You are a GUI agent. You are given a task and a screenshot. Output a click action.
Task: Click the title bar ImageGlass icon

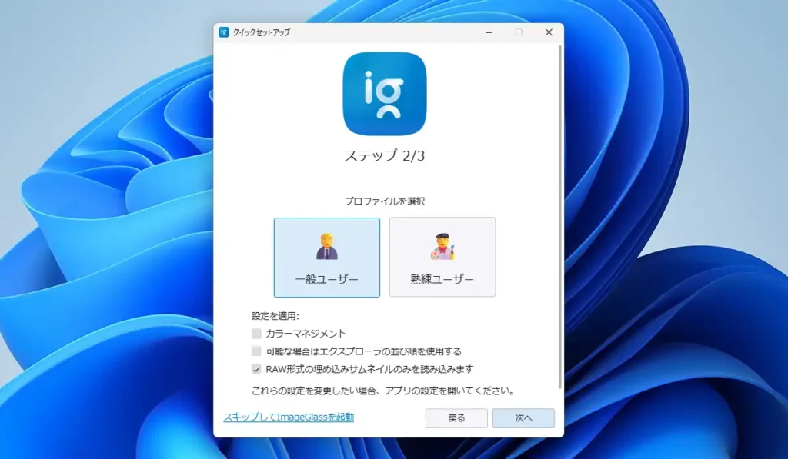pyautogui.click(x=222, y=32)
